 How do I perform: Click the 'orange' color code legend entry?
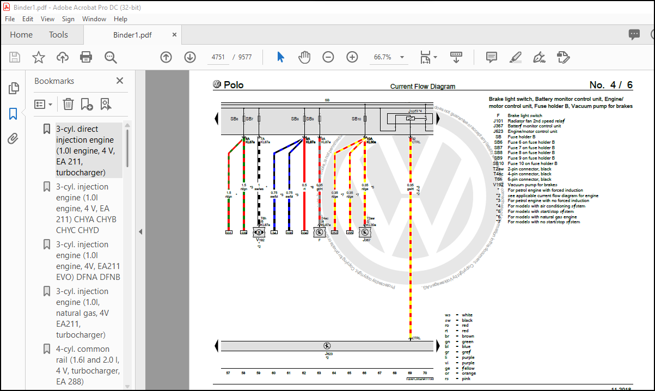tap(469, 374)
